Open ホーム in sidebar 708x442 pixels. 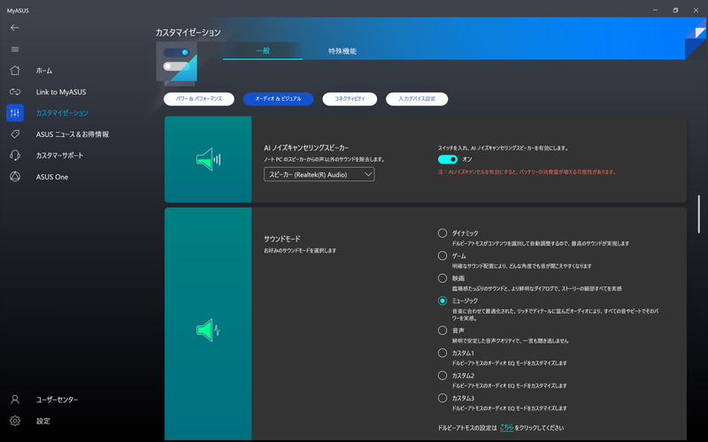pyautogui.click(x=43, y=71)
